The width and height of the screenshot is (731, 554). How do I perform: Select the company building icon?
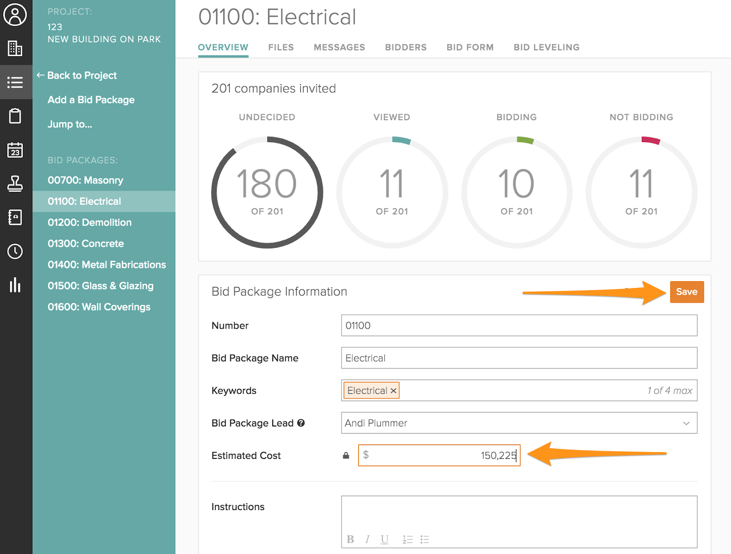point(16,49)
